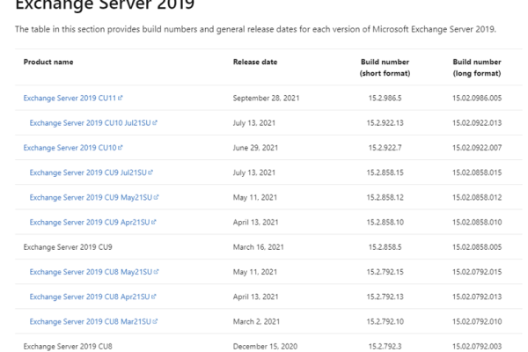Click external-link icon next to CU8 Apr21SU

(153, 297)
